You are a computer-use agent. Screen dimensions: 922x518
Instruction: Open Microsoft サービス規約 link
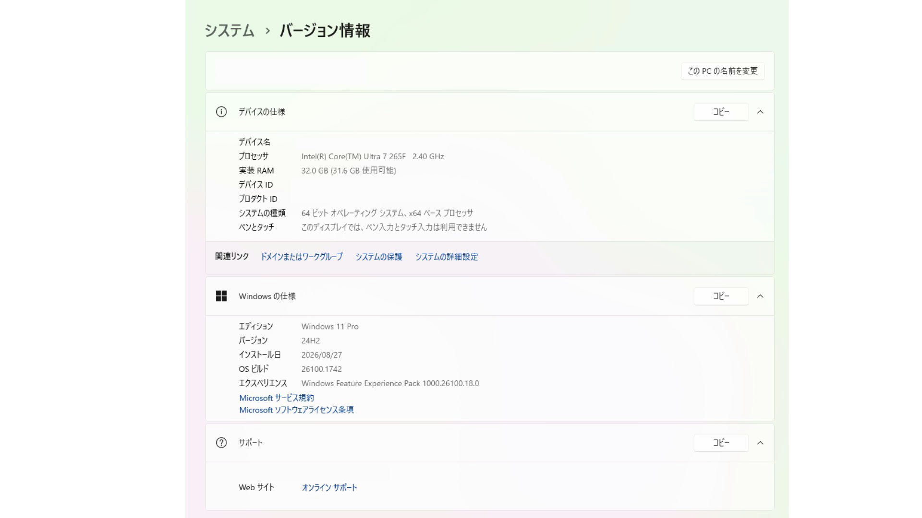(277, 398)
